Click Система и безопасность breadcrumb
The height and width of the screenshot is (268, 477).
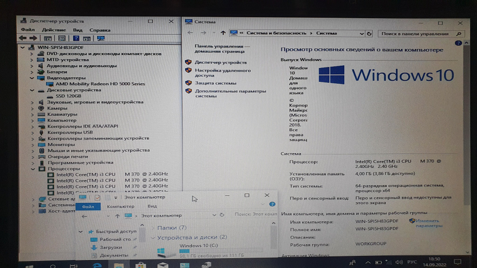(276, 33)
